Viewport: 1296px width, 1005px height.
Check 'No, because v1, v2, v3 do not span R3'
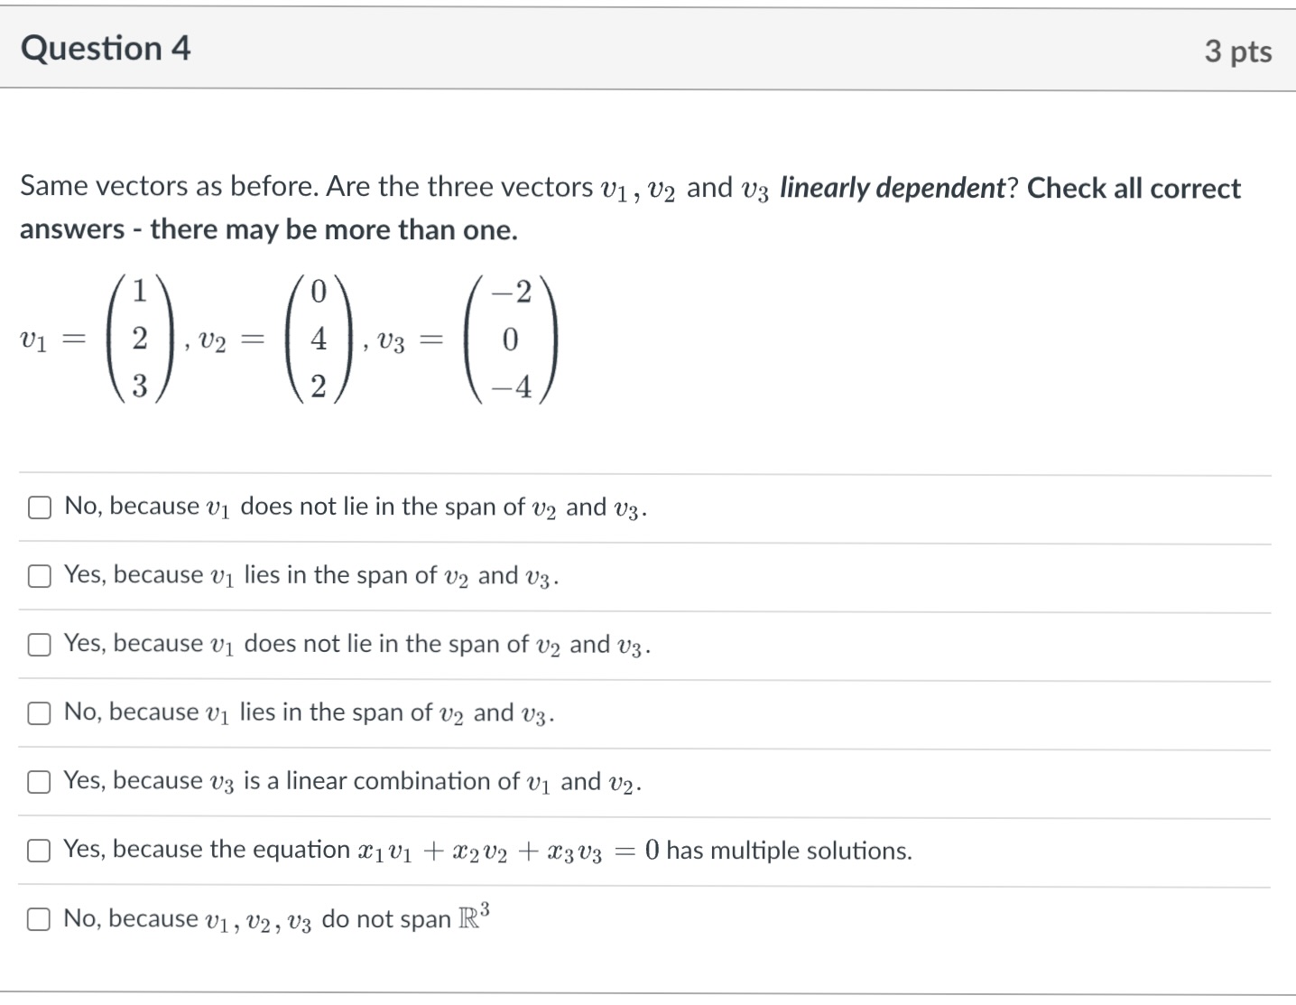39,919
